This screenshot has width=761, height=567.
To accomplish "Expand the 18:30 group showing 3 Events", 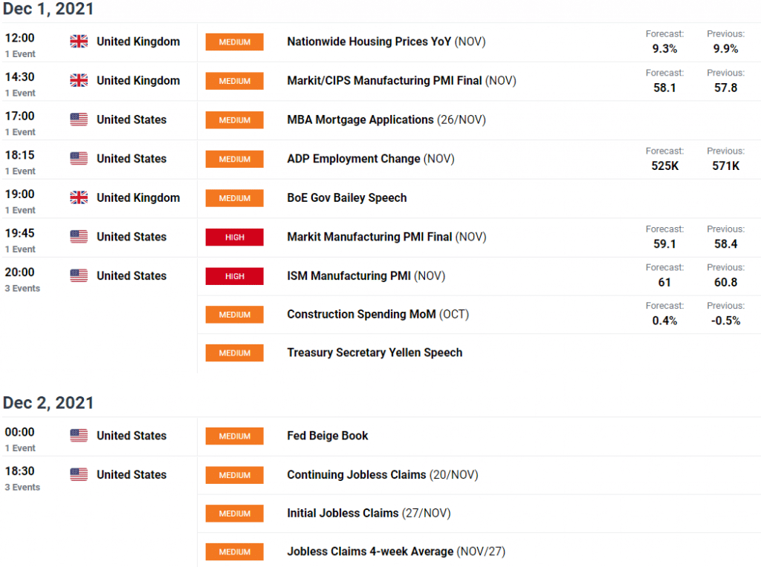I will [x=22, y=487].
